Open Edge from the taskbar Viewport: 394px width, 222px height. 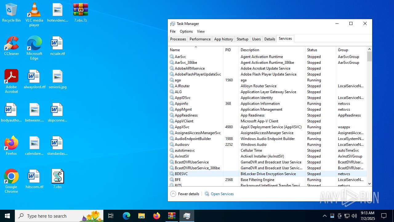tap(127, 216)
